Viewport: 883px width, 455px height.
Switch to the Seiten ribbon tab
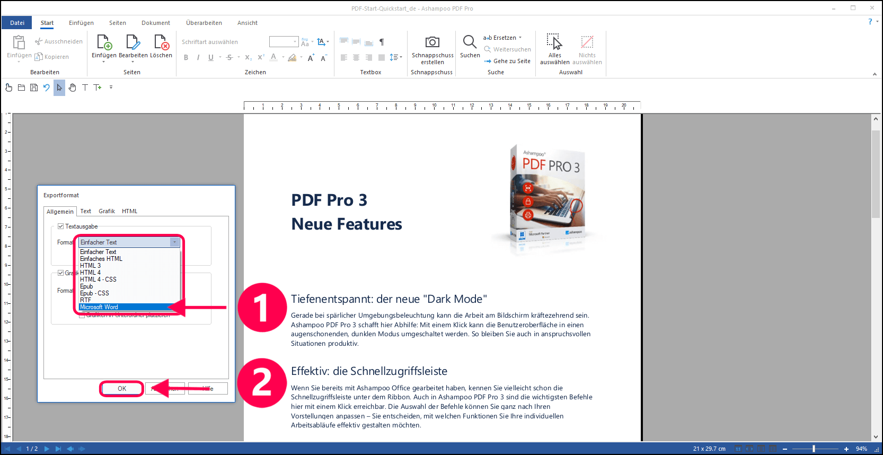click(118, 23)
